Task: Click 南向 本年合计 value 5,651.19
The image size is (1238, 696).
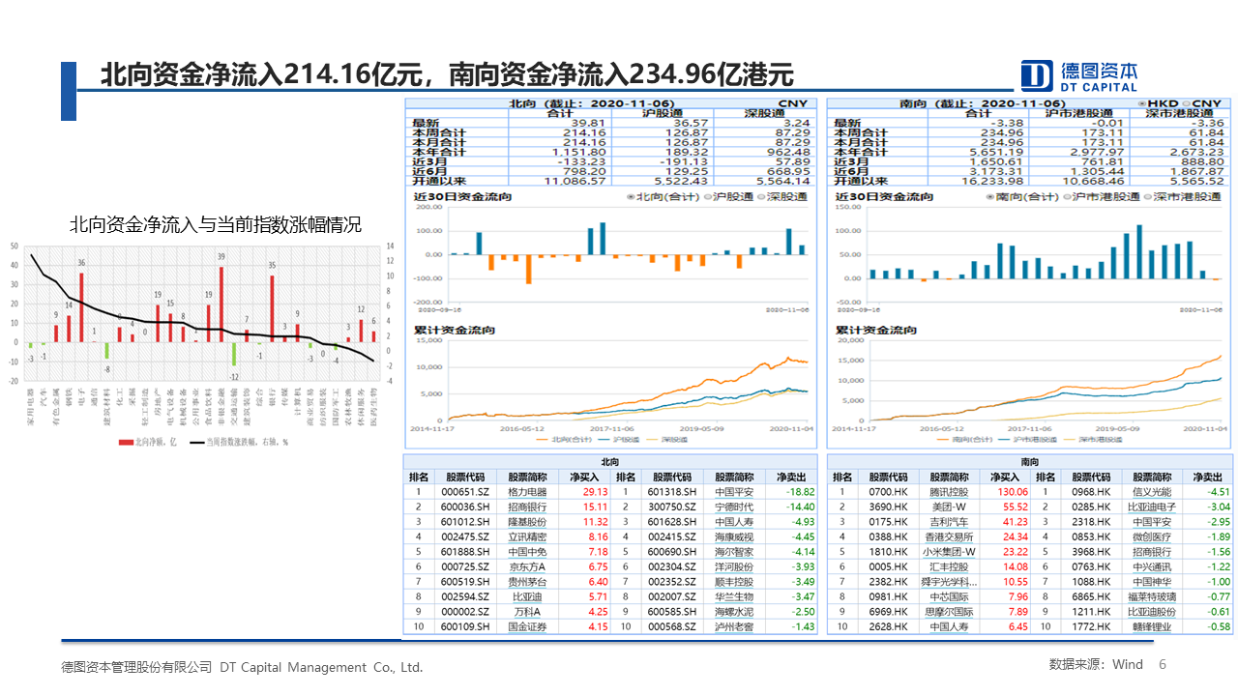Action: tap(997, 152)
